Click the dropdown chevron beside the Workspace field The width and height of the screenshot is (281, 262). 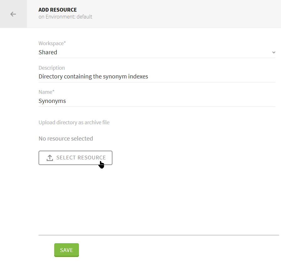(x=273, y=52)
